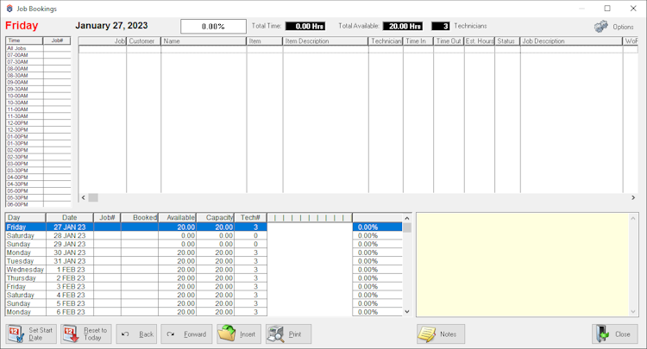Image resolution: width=647 pixels, height=349 pixels.
Task: Click the Options label
Action: click(623, 27)
